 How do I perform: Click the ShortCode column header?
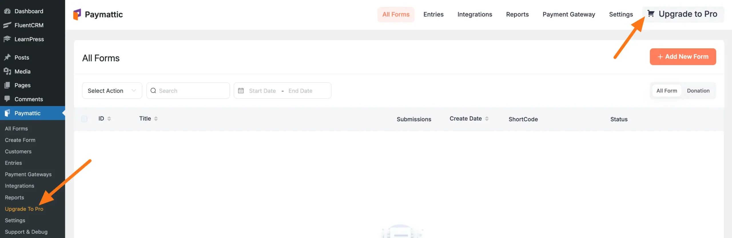[523, 119]
